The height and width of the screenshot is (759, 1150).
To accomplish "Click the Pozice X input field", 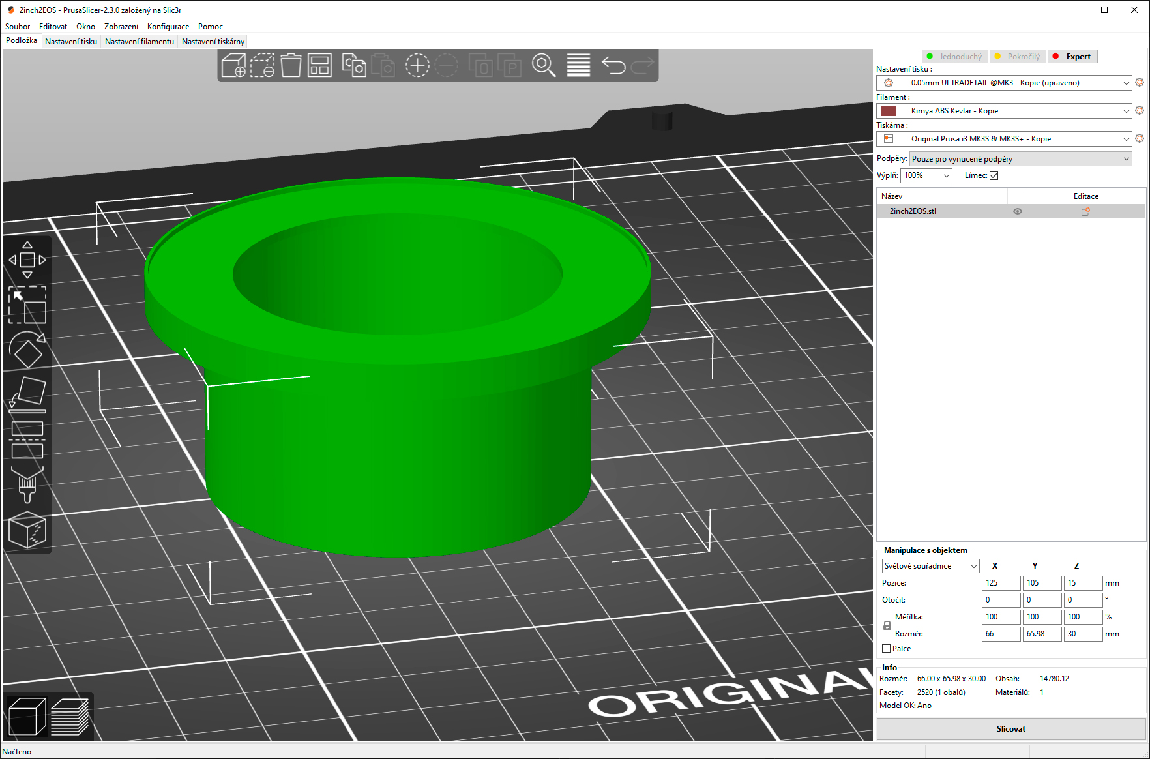I will [1000, 583].
